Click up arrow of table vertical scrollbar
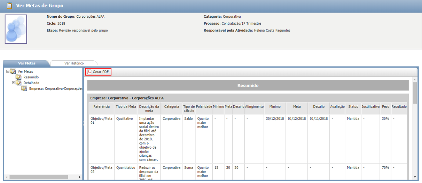Viewport: 422px width, 183px height. 414,80
